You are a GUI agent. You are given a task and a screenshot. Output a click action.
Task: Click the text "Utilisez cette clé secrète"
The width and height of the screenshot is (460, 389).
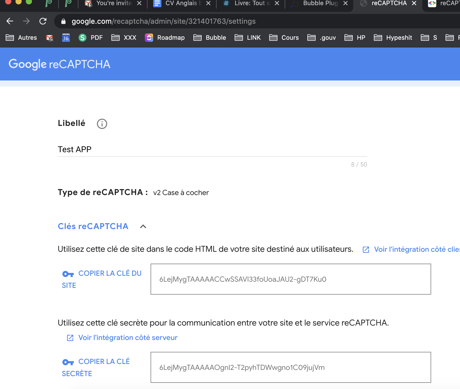coord(103,323)
